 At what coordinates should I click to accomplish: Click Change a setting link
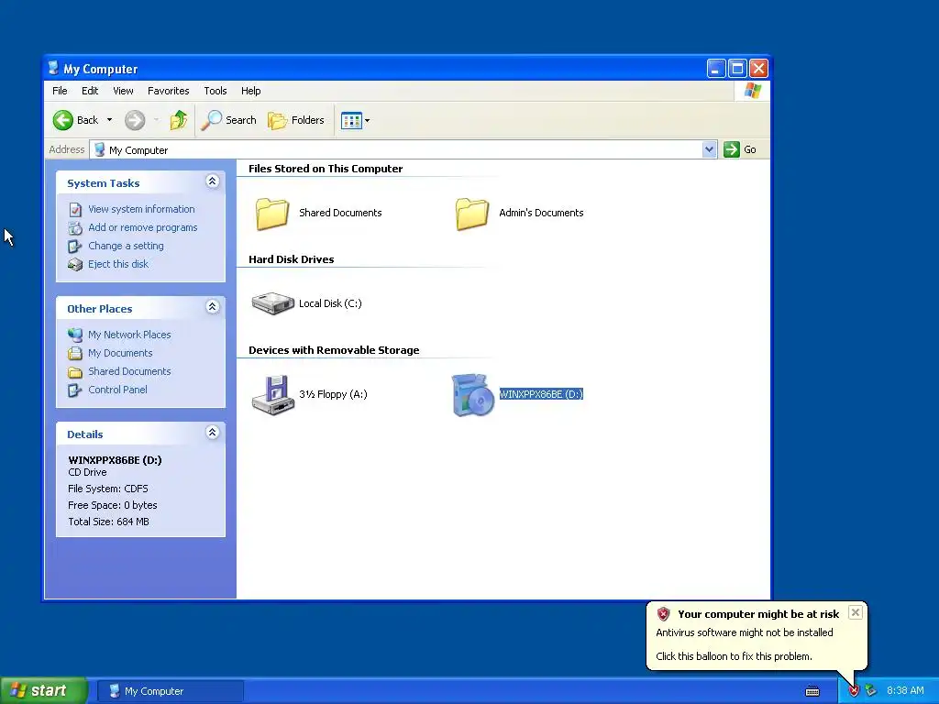[126, 246]
